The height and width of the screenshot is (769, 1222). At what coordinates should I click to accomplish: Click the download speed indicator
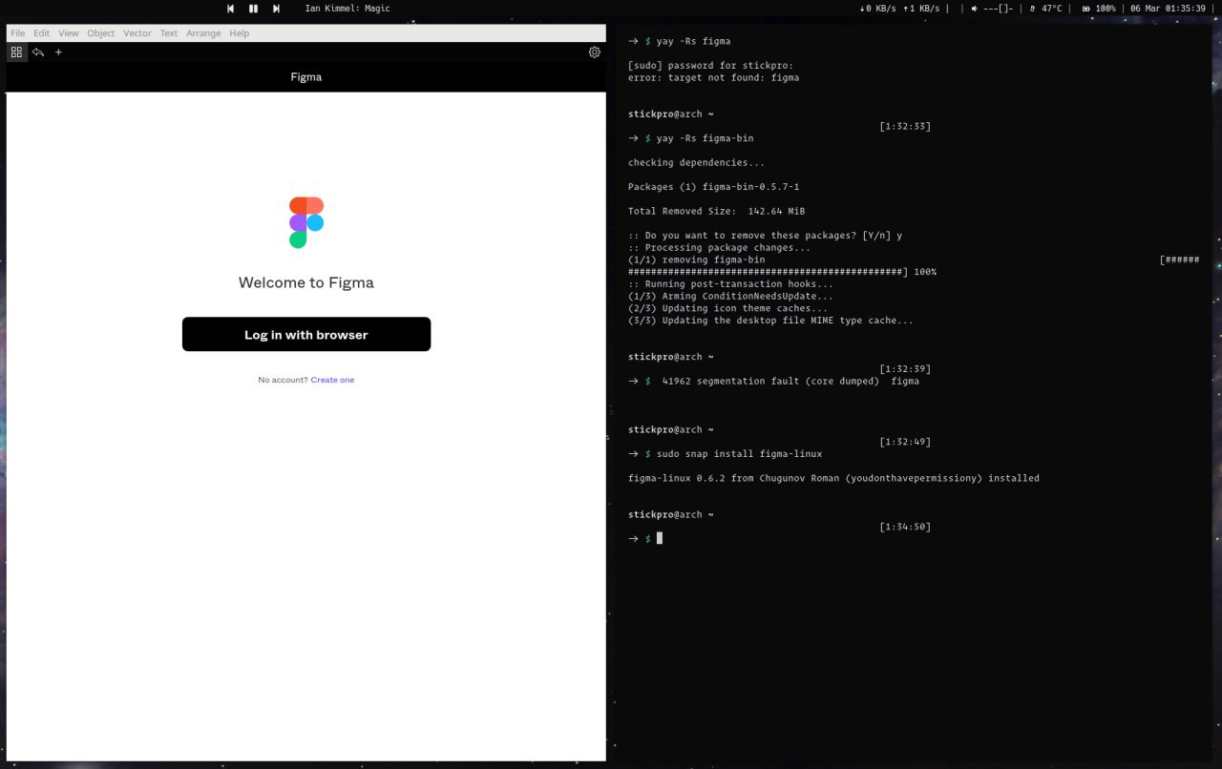[x=878, y=9]
